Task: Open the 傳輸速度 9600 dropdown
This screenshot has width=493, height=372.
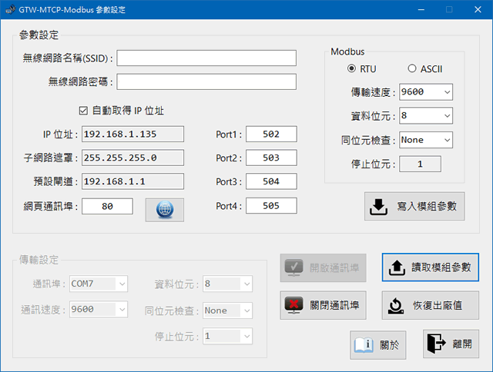Action: 425,92
